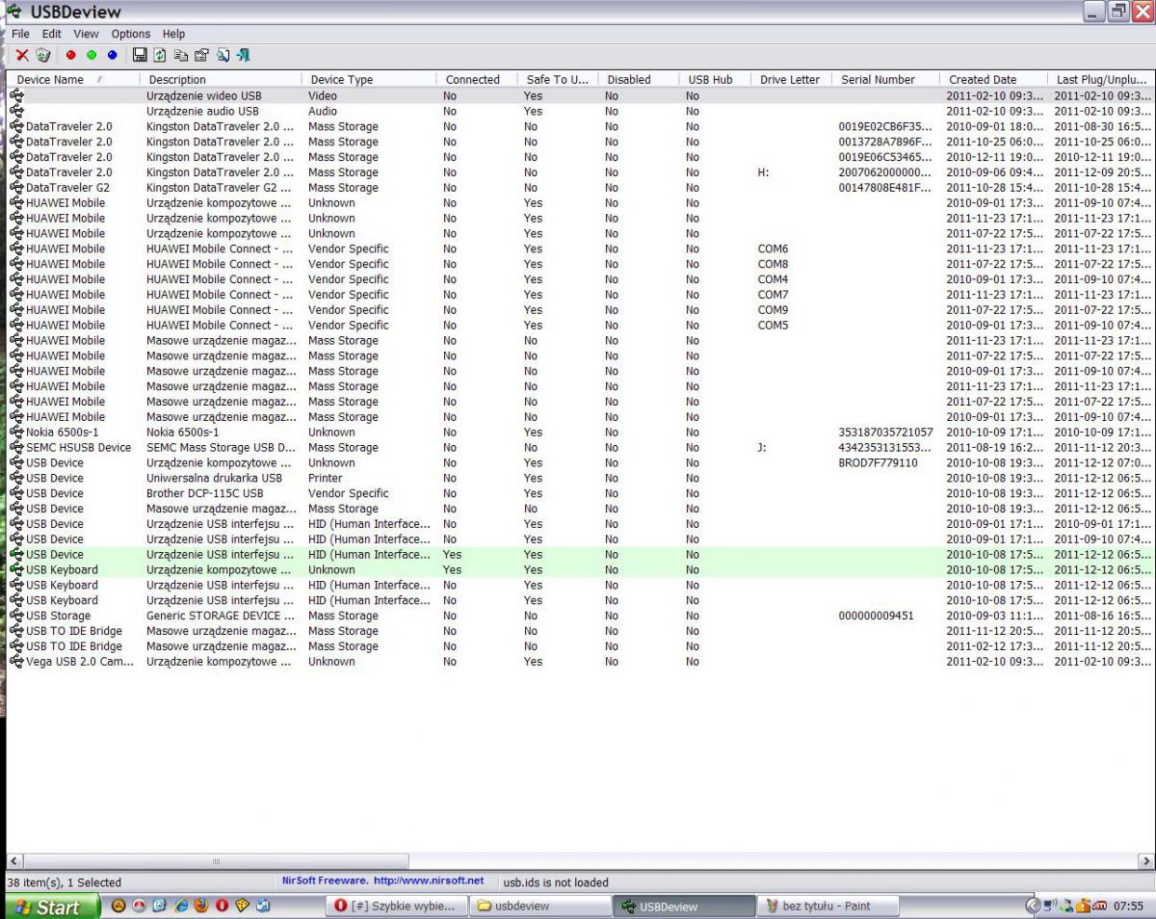Image resolution: width=1156 pixels, height=919 pixels.
Task: Sort by the Connected column header
Action: point(478,80)
